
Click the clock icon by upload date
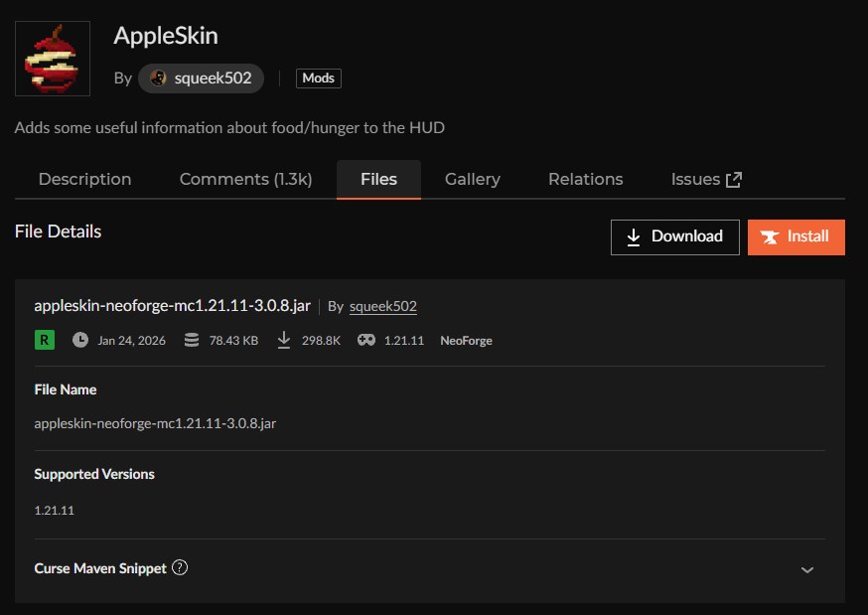(x=80, y=340)
